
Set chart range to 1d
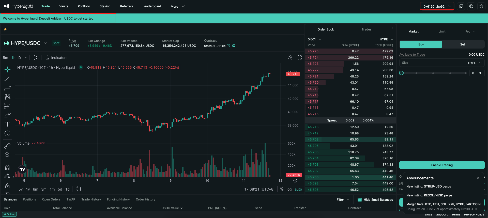point(67,189)
